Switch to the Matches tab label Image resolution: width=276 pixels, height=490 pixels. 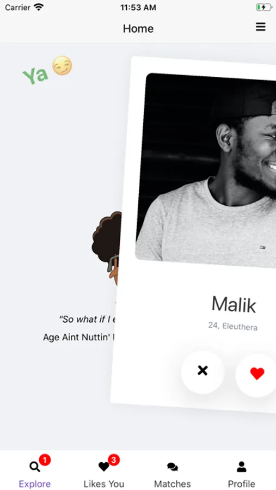click(173, 484)
